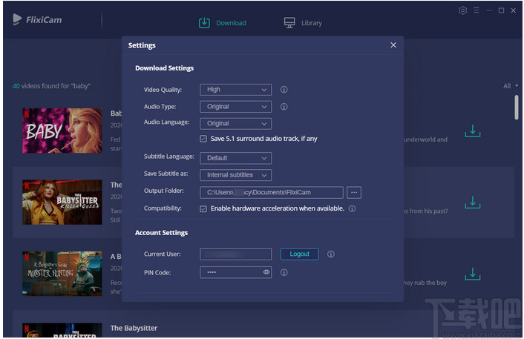524x339 pixels.
Task: Toggle Save 5.1 surround audio track checkbox
Action: [x=203, y=139]
